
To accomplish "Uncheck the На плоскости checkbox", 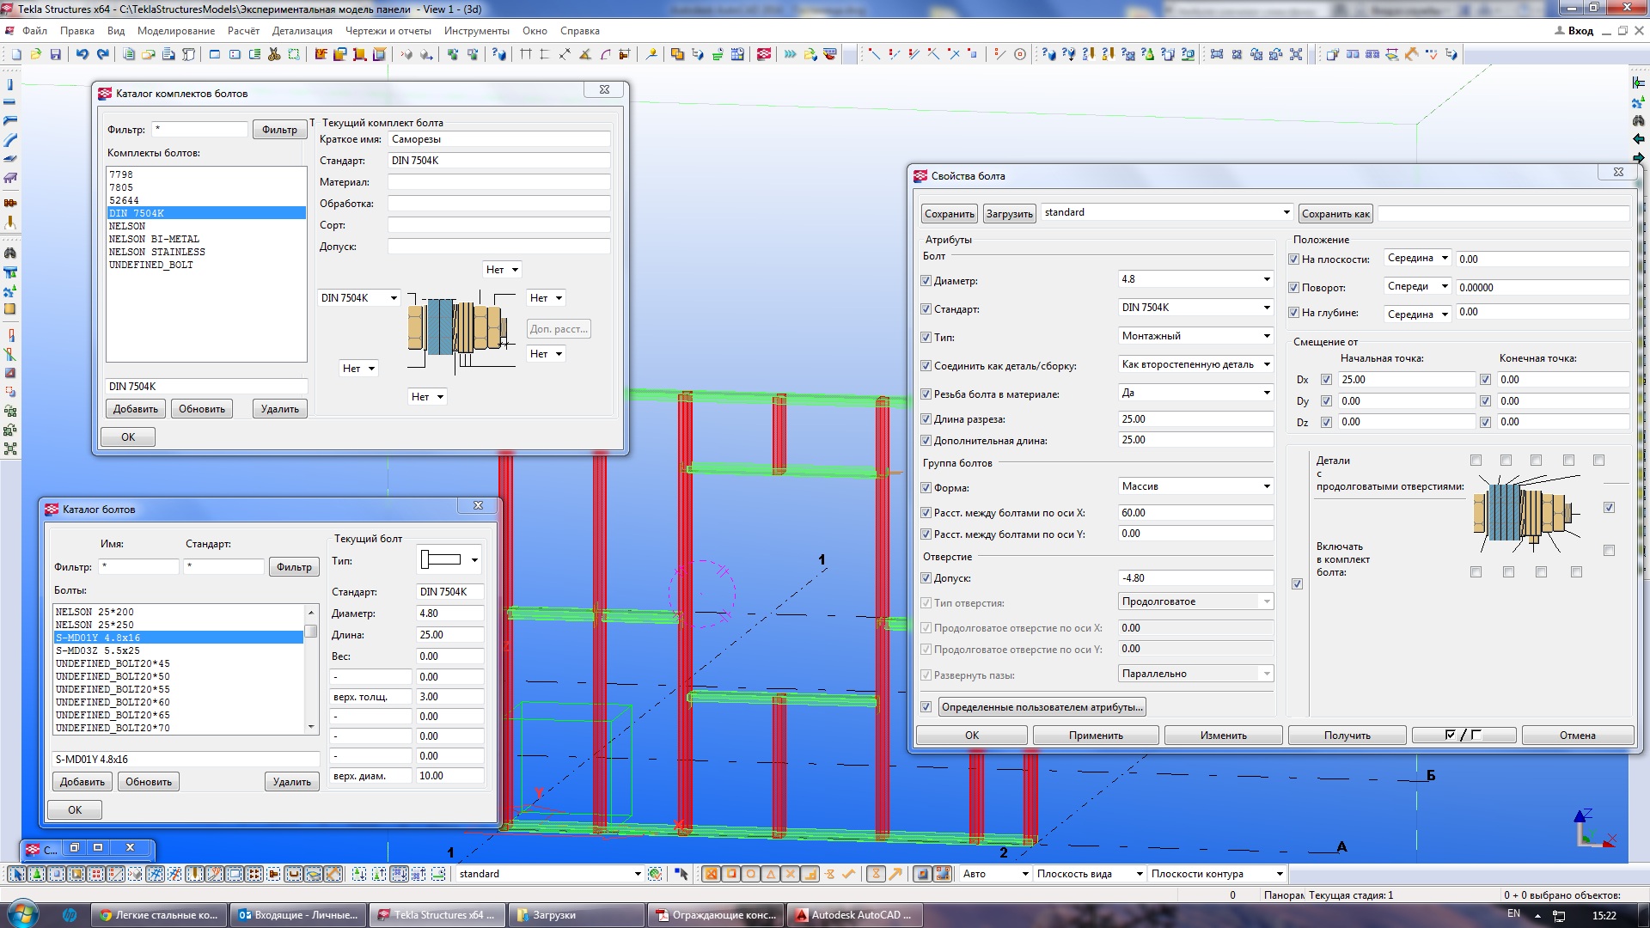I will [1294, 259].
